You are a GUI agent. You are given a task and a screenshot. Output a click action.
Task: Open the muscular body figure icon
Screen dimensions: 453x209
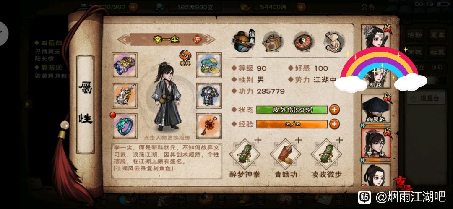333,42
